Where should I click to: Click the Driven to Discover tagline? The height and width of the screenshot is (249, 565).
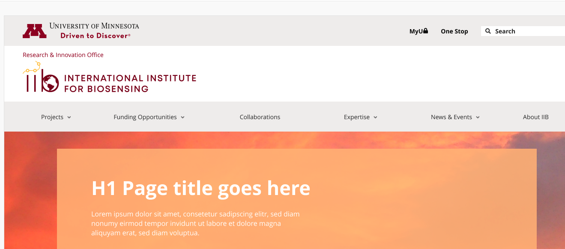tap(95, 36)
